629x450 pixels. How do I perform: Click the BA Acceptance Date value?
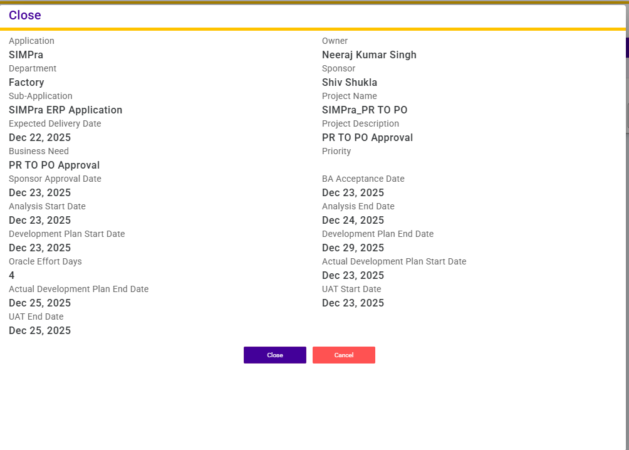click(353, 193)
